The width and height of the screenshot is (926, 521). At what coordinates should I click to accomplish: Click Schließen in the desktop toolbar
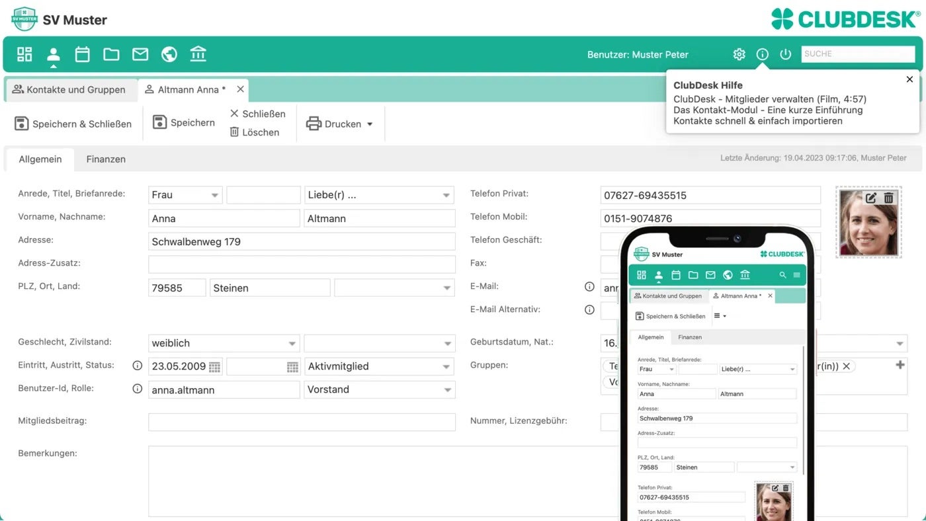point(257,114)
